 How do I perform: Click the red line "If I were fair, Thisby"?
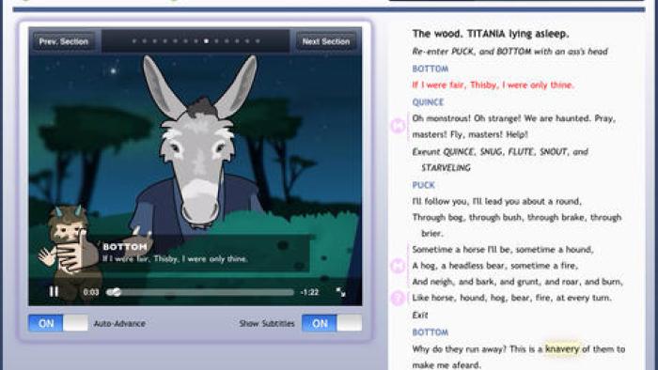pos(493,85)
